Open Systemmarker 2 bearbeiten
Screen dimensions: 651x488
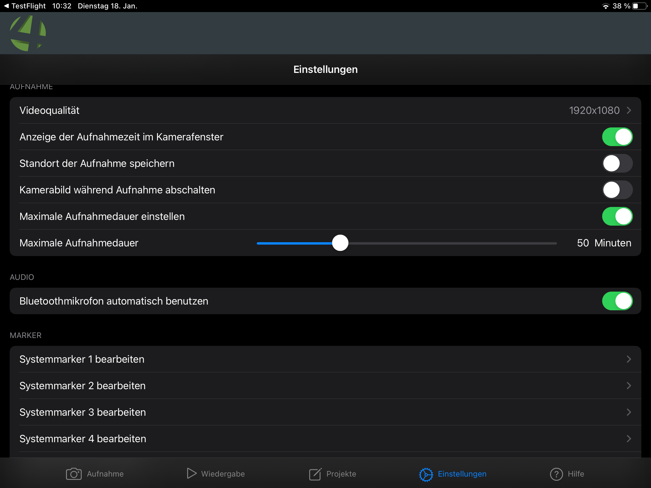(325, 386)
